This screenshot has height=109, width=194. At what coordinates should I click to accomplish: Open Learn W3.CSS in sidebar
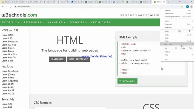9,45
